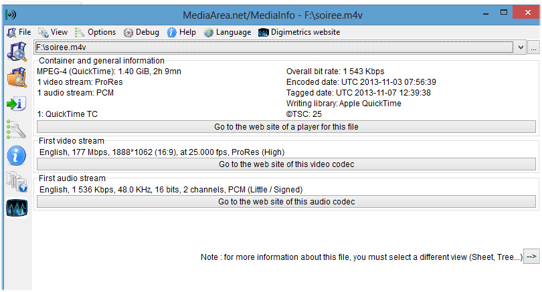Click the waveform monitor icon in sidebar

click(16, 208)
